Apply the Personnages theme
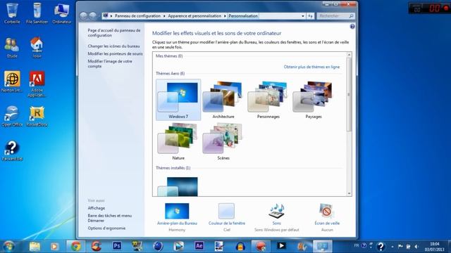Image resolution: width=451 pixels, height=253 pixels. click(x=268, y=100)
